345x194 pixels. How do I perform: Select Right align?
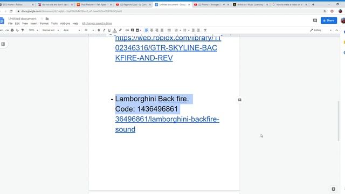pyautogui.click(x=157, y=30)
